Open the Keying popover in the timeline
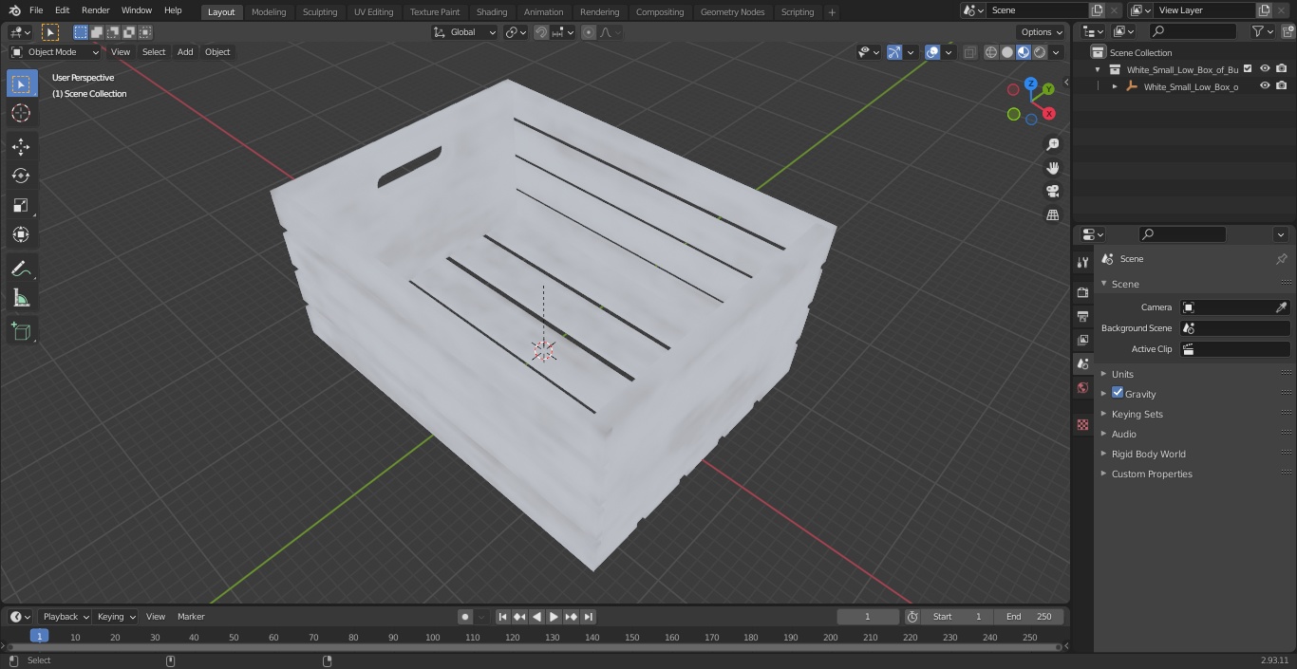 point(116,617)
